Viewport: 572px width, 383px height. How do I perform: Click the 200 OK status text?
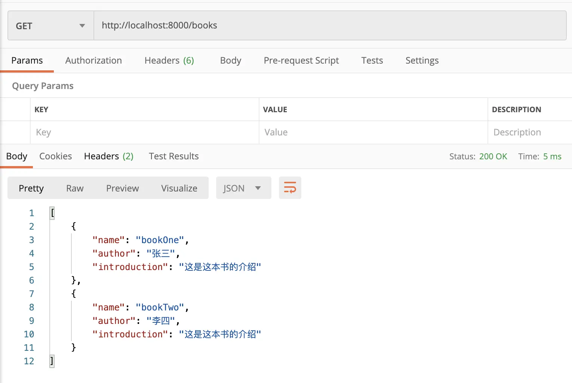pos(493,157)
